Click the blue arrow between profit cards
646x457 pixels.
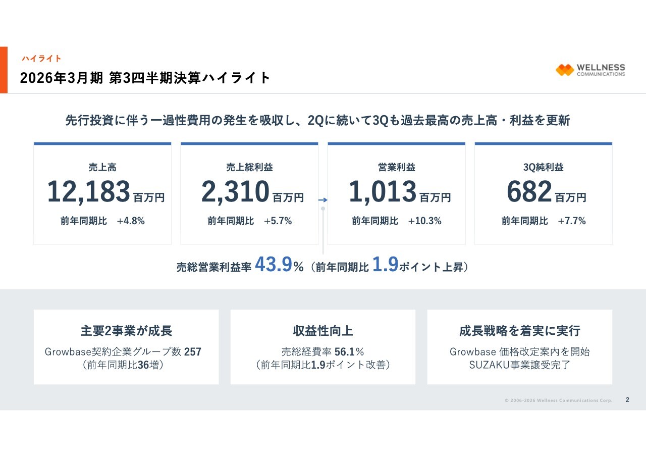pyautogui.click(x=322, y=199)
